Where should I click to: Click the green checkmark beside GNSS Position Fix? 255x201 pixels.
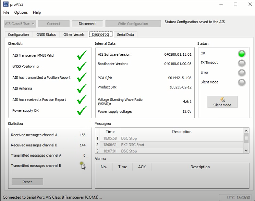click(82, 66)
